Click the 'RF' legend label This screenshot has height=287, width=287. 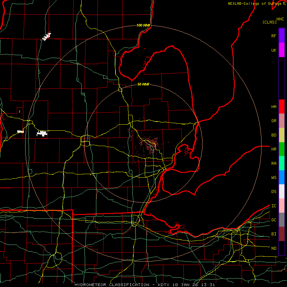[x=274, y=36]
